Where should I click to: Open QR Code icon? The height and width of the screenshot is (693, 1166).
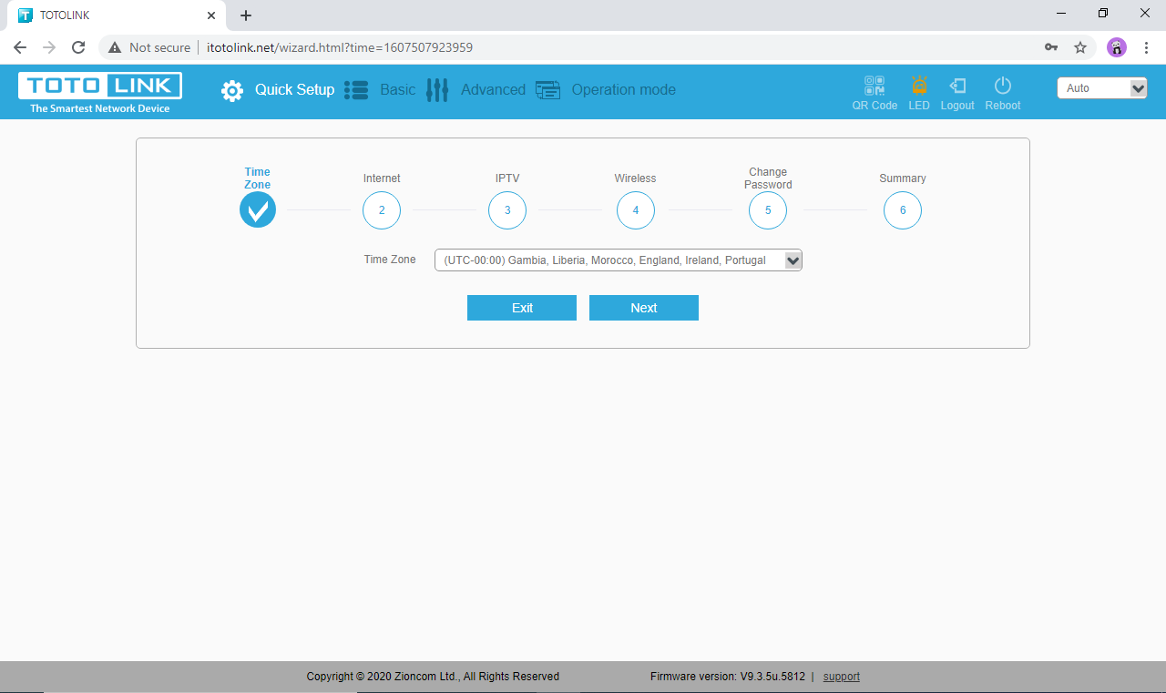tap(874, 86)
